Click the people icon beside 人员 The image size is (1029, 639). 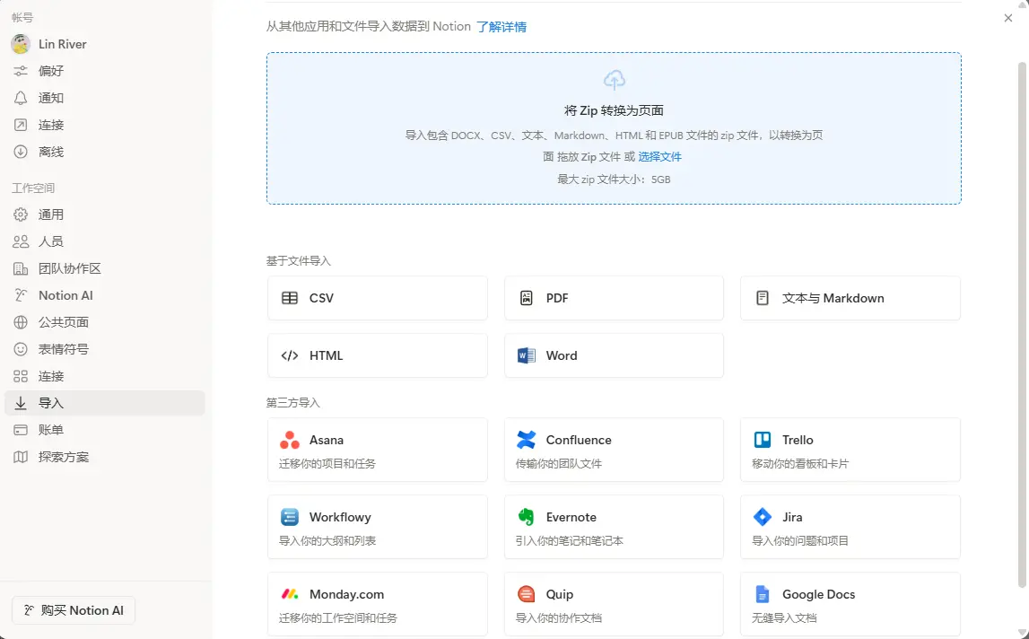[x=21, y=241]
